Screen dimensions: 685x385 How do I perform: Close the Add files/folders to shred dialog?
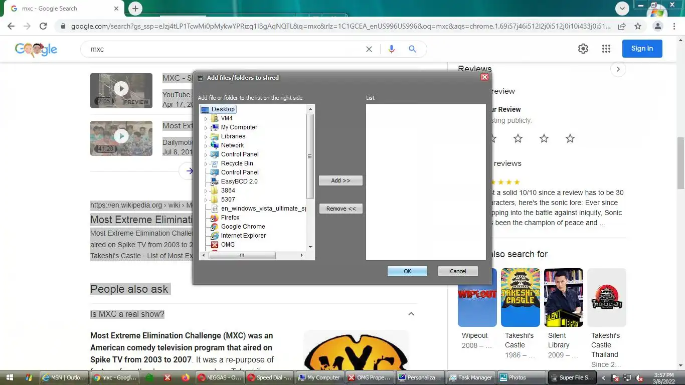pyautogui.click(x=484, y=77)
